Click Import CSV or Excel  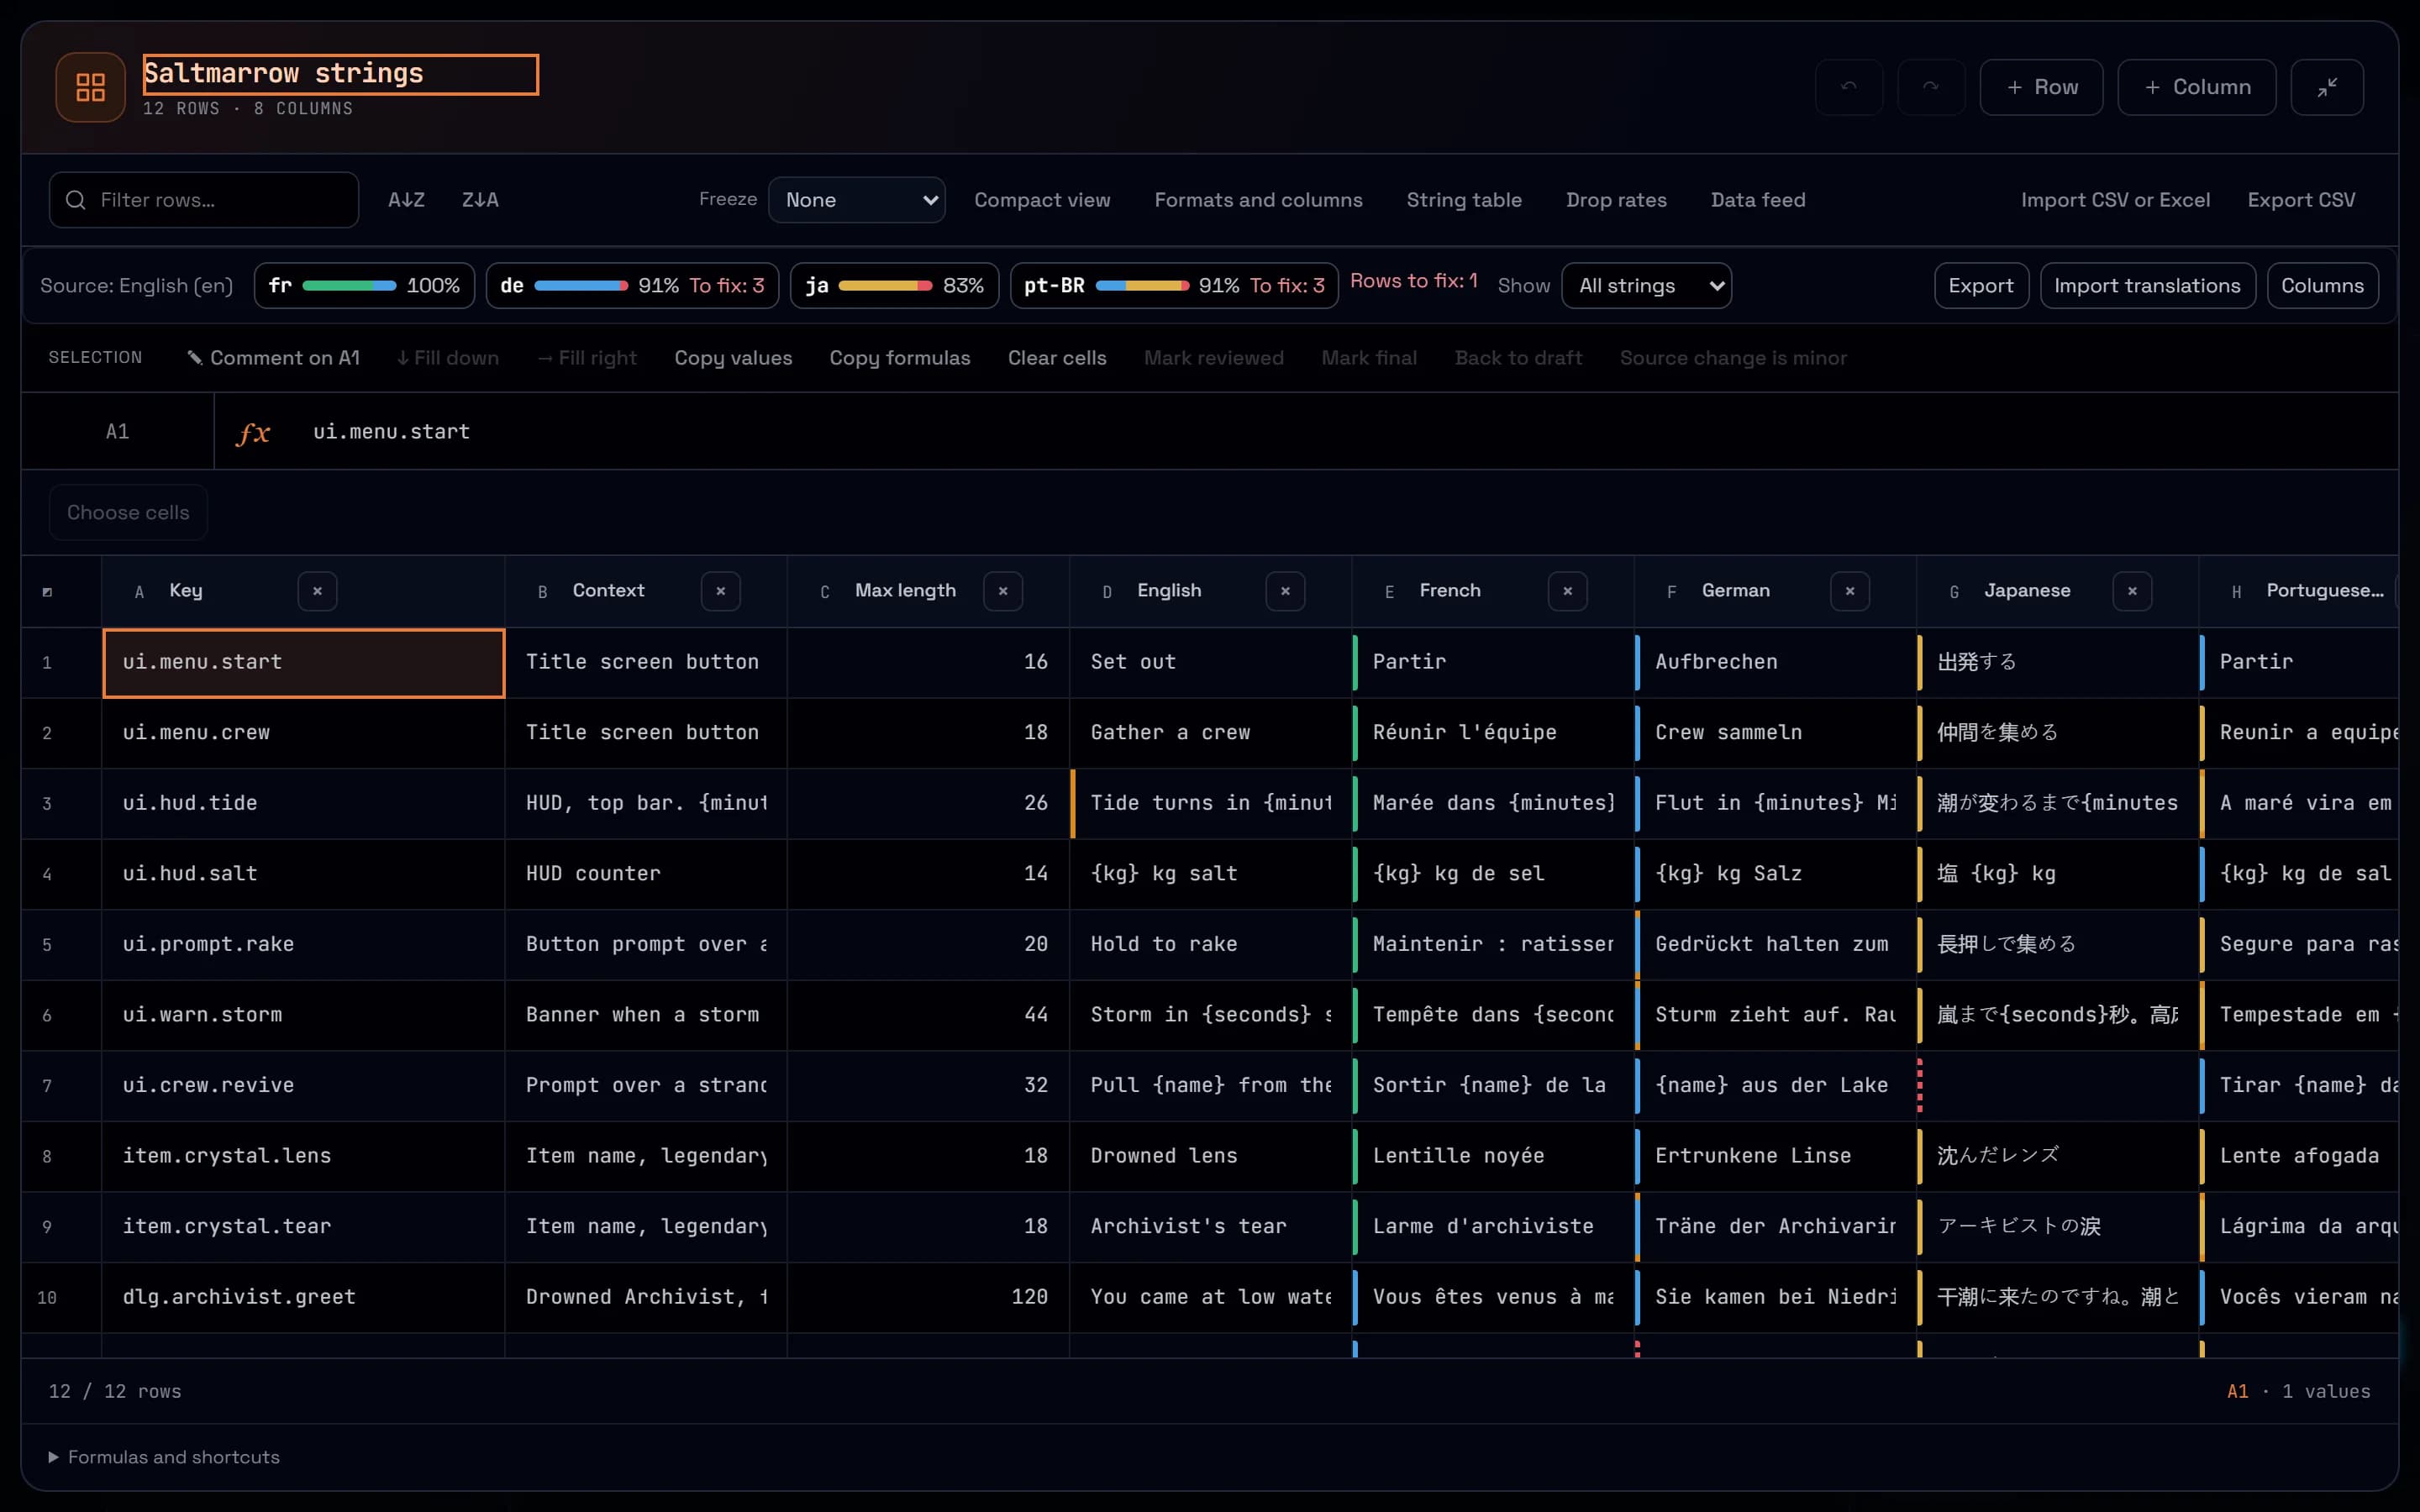[x=2115, y=200]
